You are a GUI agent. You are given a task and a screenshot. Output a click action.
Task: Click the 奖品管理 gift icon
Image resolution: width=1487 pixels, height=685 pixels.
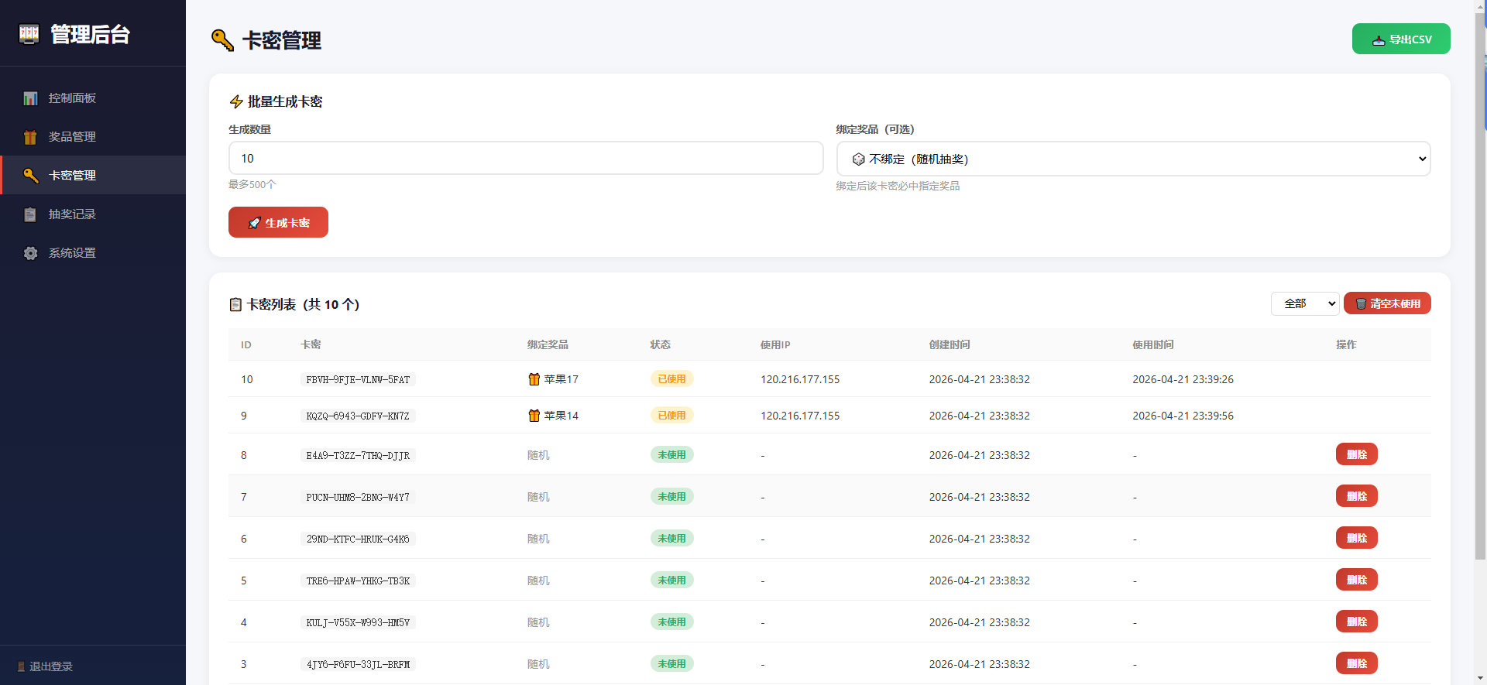click(x=30, y=137)
